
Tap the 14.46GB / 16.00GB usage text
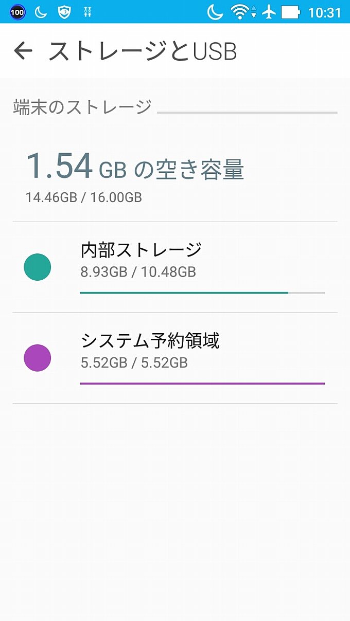coord(84,197)
